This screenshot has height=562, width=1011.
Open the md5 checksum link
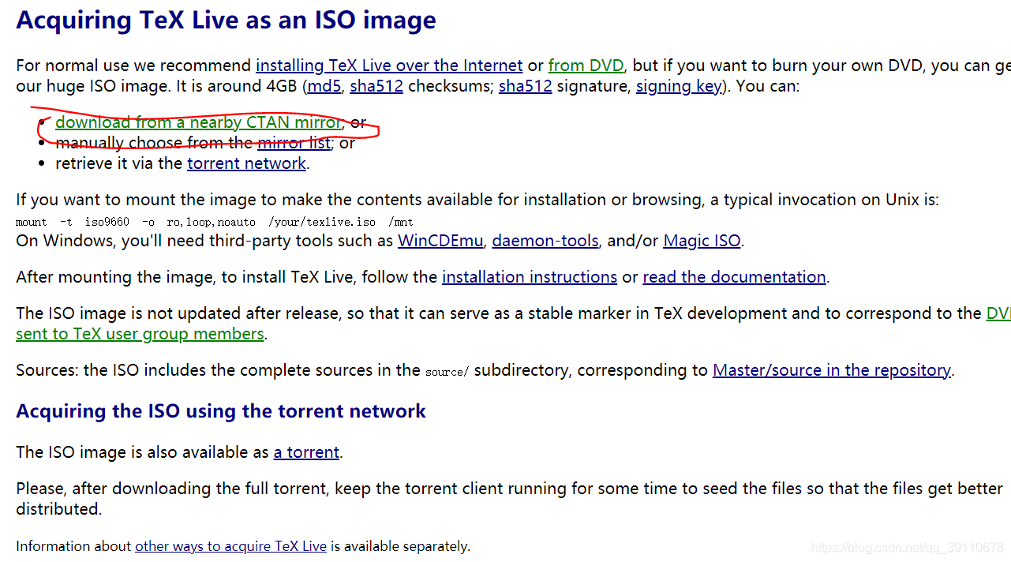324,86
